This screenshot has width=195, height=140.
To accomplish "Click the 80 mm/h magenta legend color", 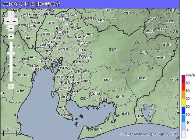I will point(183,79).
